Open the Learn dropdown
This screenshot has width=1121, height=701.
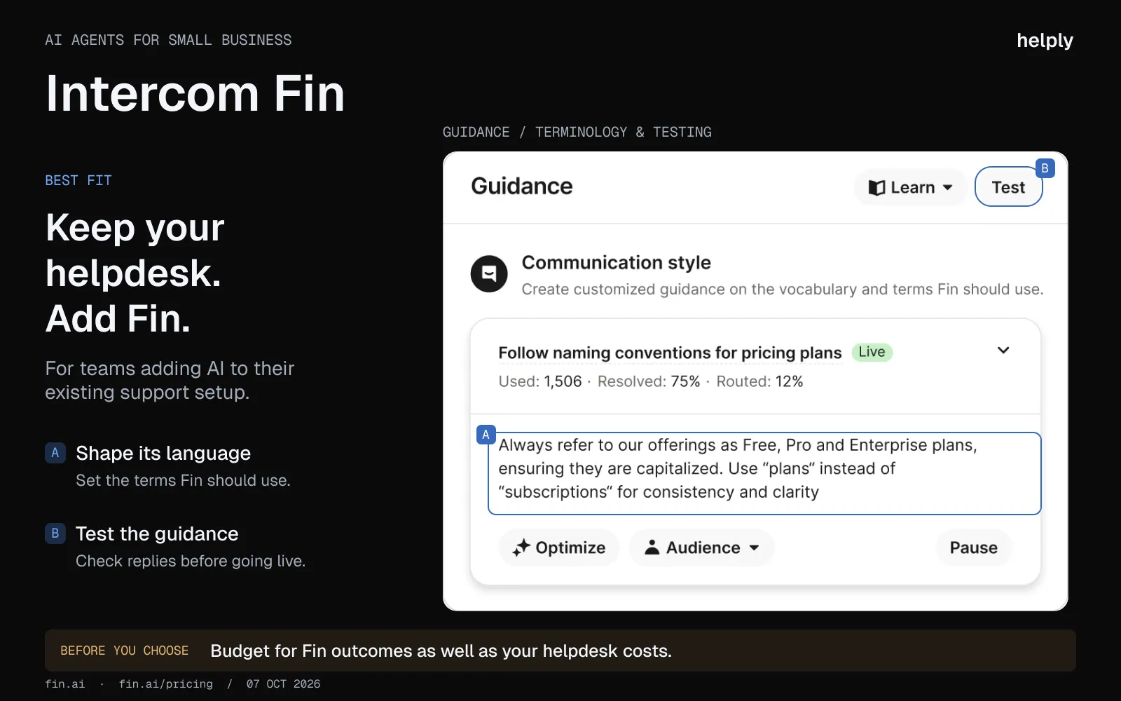pyautogui.click(x=910, y=187)
